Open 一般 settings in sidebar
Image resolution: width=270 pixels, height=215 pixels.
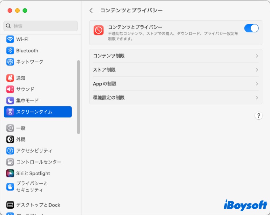point(21,128)
